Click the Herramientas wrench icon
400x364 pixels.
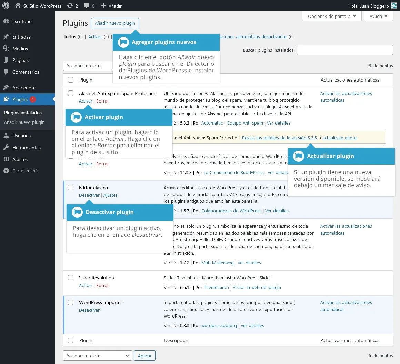tap(6, 147)
